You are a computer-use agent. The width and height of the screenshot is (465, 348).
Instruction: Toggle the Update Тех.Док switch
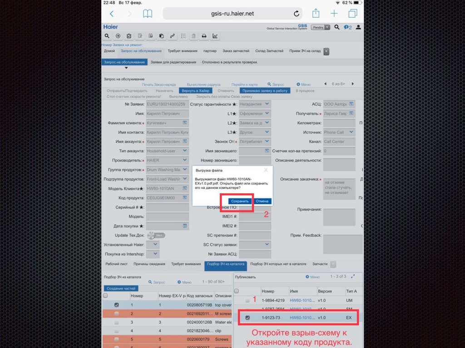tap(156, 235)
